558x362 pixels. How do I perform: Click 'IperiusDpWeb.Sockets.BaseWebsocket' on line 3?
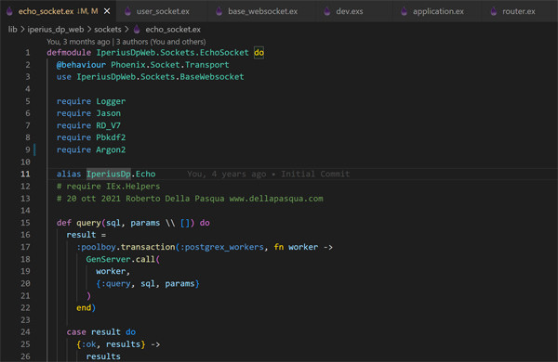click(x=160, y=77)
